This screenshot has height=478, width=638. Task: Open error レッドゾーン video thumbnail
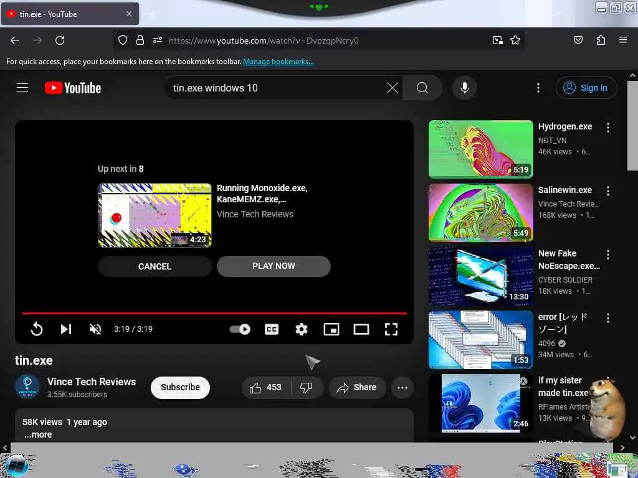coord(480,339)
